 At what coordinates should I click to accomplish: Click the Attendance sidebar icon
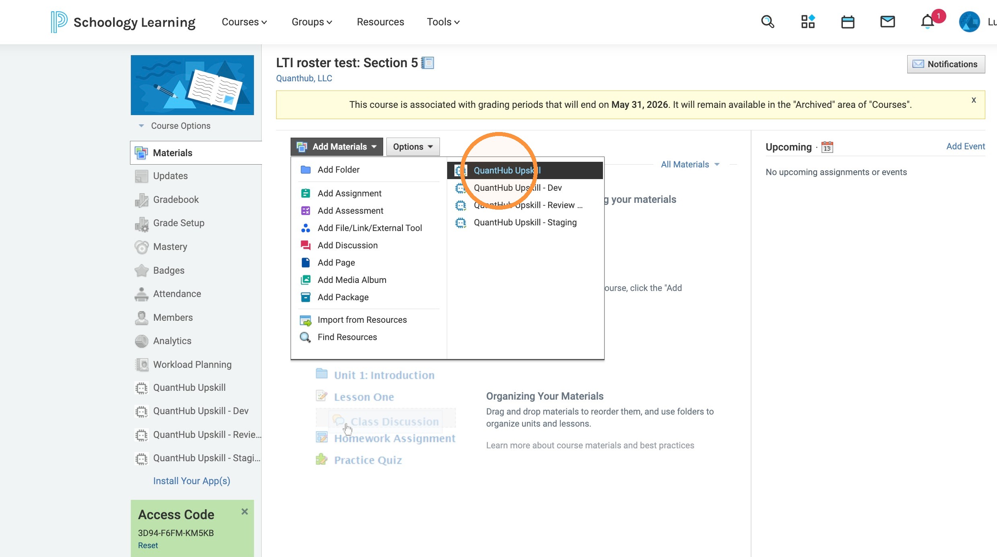[141, 294]
